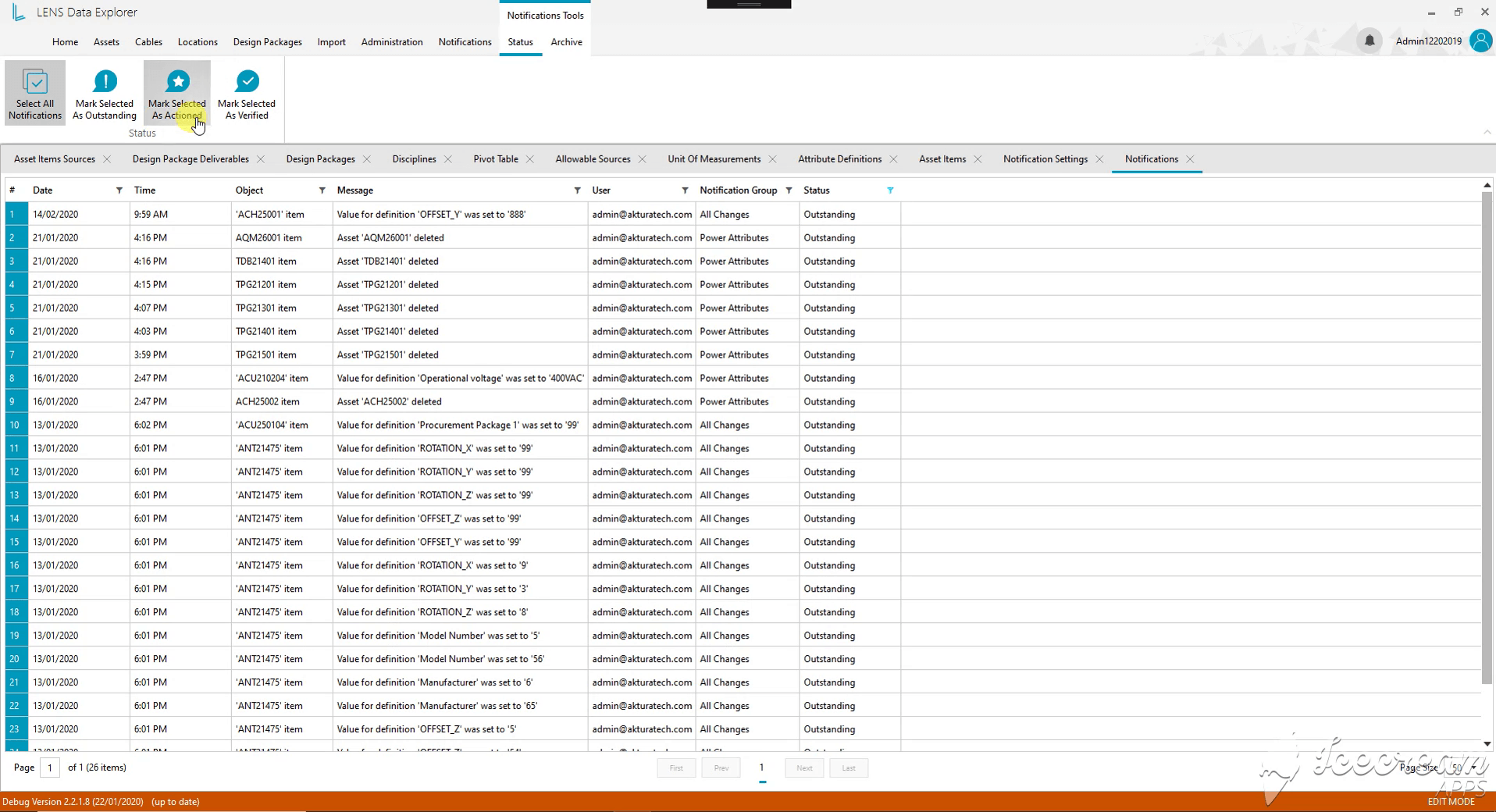Click the table's vertical scrollbar
This screenshot has width=1496, height=812.
(x=1487, y=437)
